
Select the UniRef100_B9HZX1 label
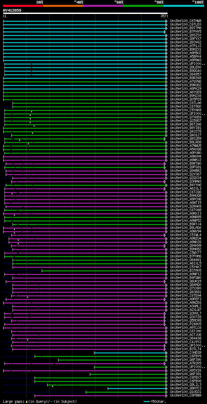click(186, 49)
